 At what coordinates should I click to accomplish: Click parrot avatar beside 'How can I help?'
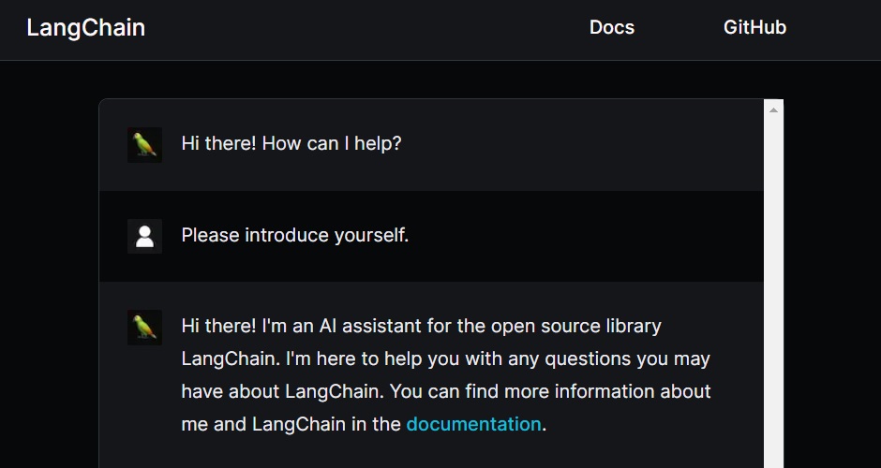point(144,145)
